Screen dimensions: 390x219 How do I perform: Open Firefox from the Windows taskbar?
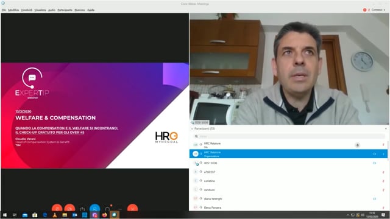104,215
